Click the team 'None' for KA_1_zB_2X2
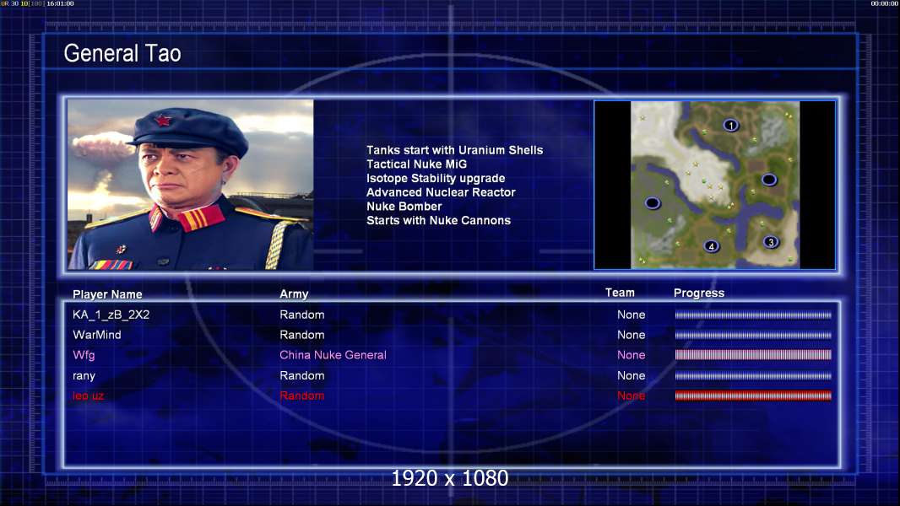The height and width of the screenshot is (506, 900). click(x=631, y=315)
